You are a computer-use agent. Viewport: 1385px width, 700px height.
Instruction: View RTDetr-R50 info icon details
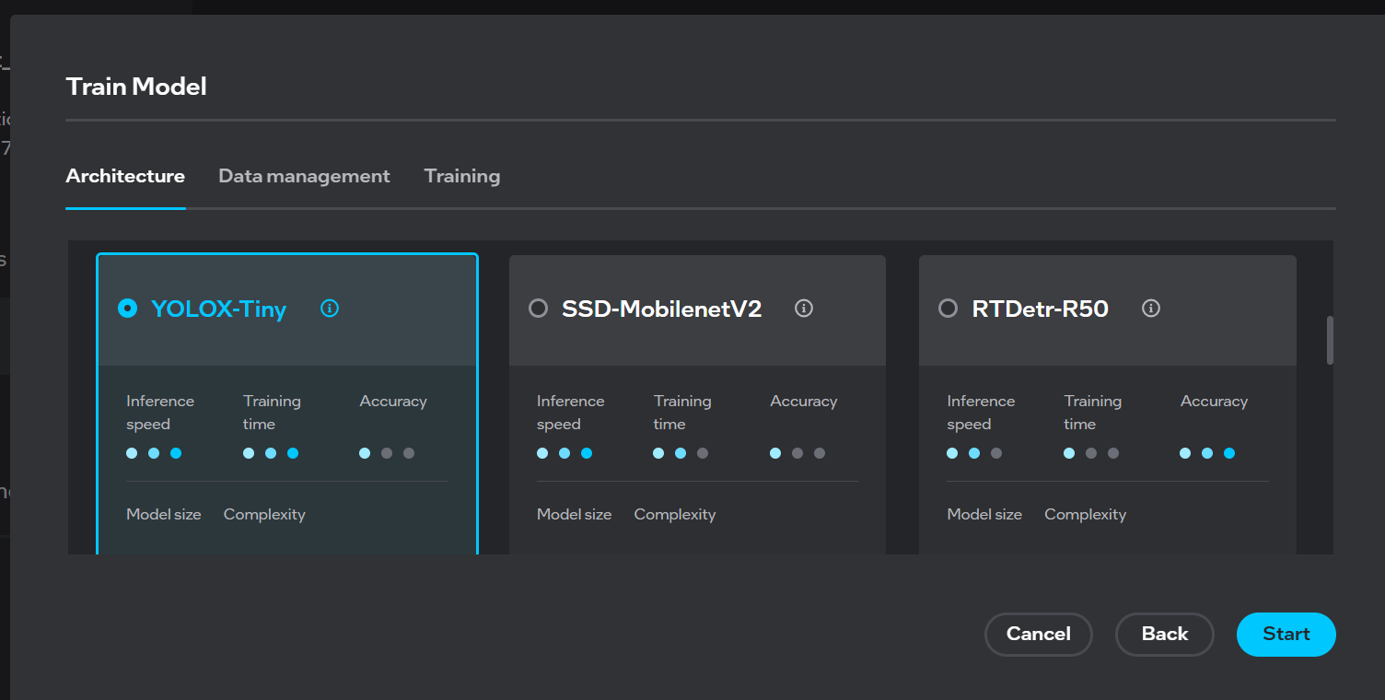(1150, 309)
